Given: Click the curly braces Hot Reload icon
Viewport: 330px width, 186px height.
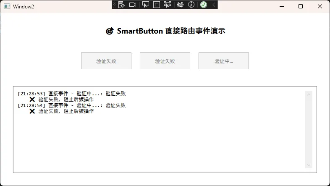Looking at the screenshot, I should click(x=180, y=5).
